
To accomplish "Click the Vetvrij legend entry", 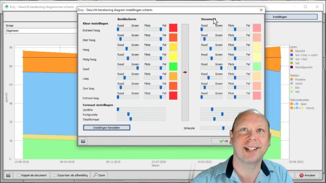I will pos(302,108).
